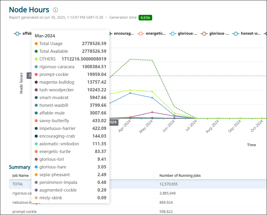Click the first glorious legend marker icon

point(172,34)
